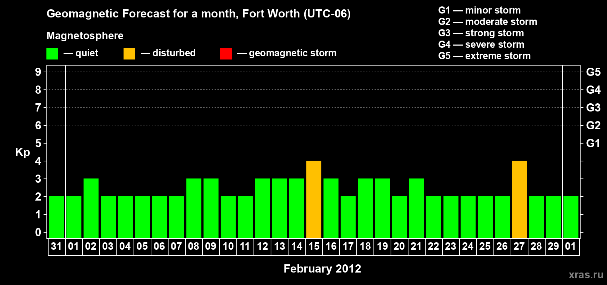607x285 pixels.
Task: Click the bar for day 18
Action: point(365,208)
